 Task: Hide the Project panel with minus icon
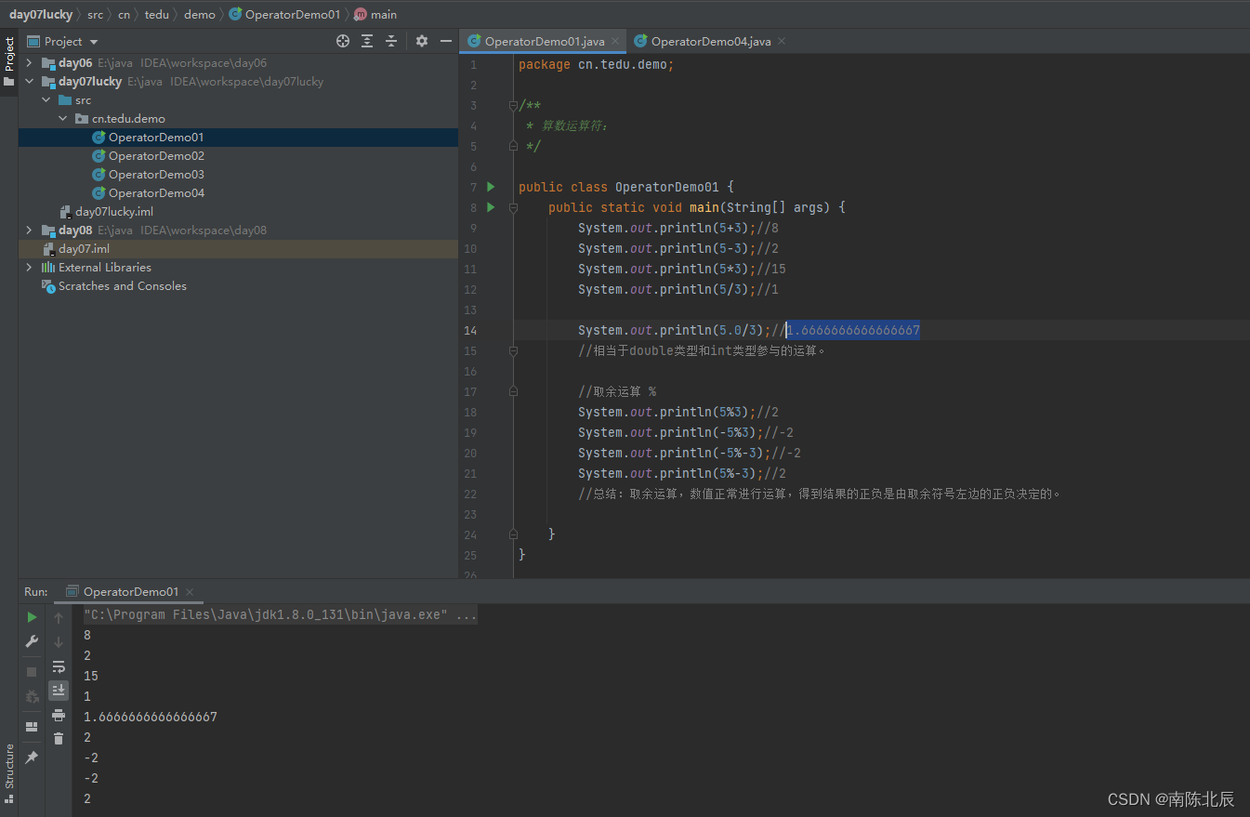[446, 41]
